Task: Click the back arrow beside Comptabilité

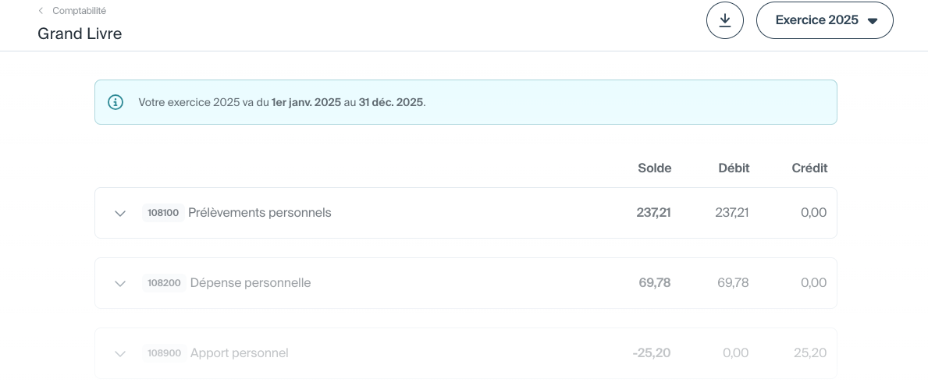Action: [x=41, y=11]
